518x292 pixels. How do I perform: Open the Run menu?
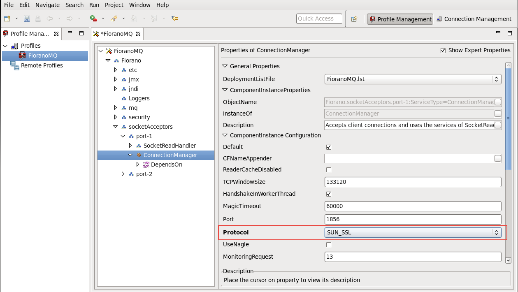[94, 5]
